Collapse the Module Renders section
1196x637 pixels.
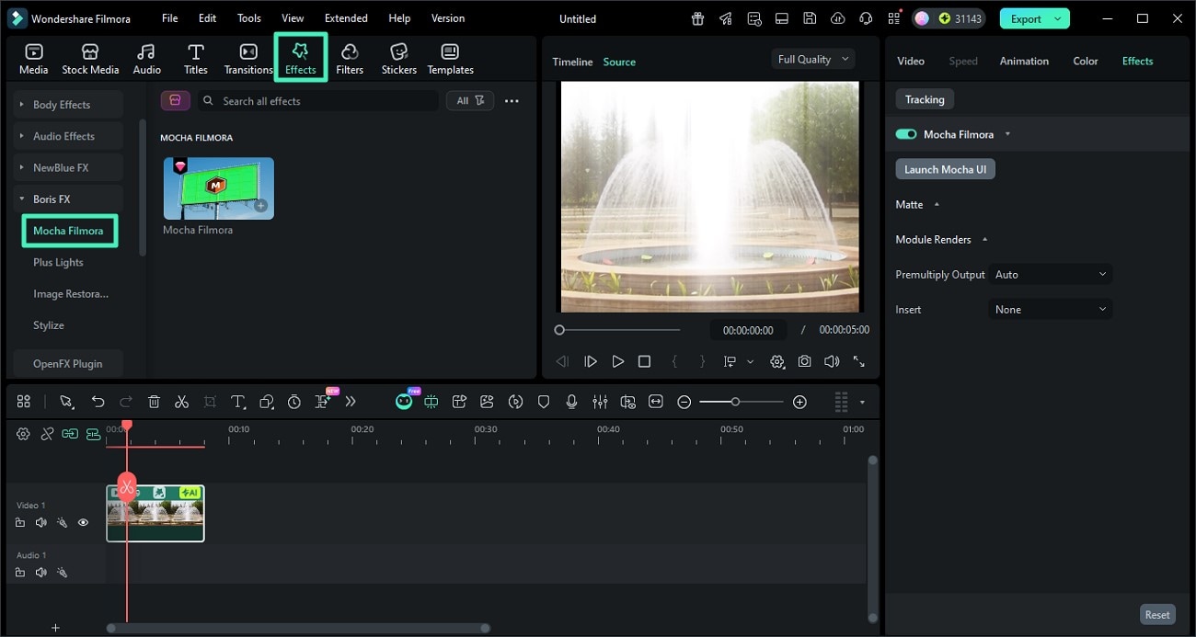point(983,239)
